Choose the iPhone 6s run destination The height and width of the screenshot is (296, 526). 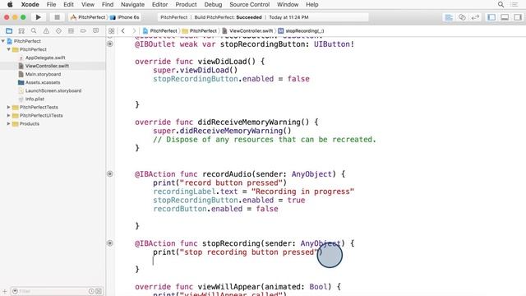pyautogui.click(x=125, y=17)
